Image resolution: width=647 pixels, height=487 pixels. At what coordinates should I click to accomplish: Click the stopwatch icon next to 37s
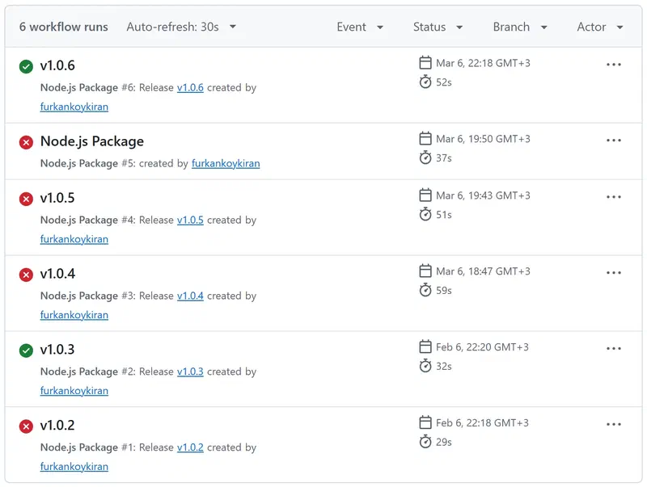(x=425, y=157)
